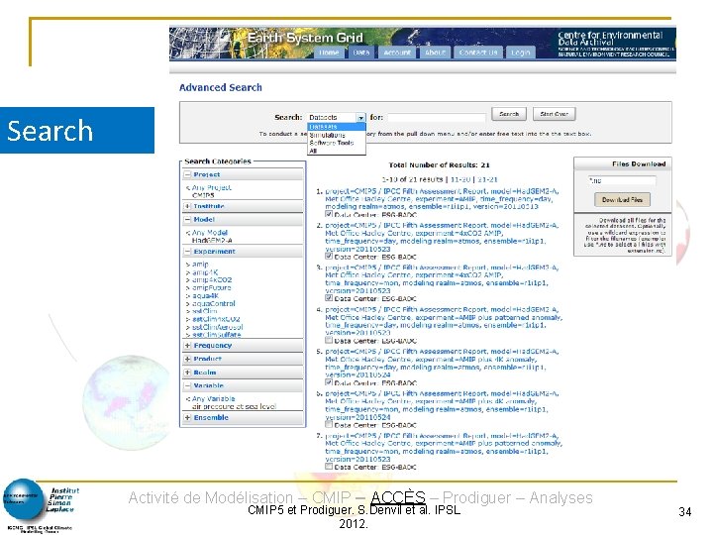This screenshot has width=713, height=535.
Task: Toggle the checkbox for result 6
Action: click(329, 424)
